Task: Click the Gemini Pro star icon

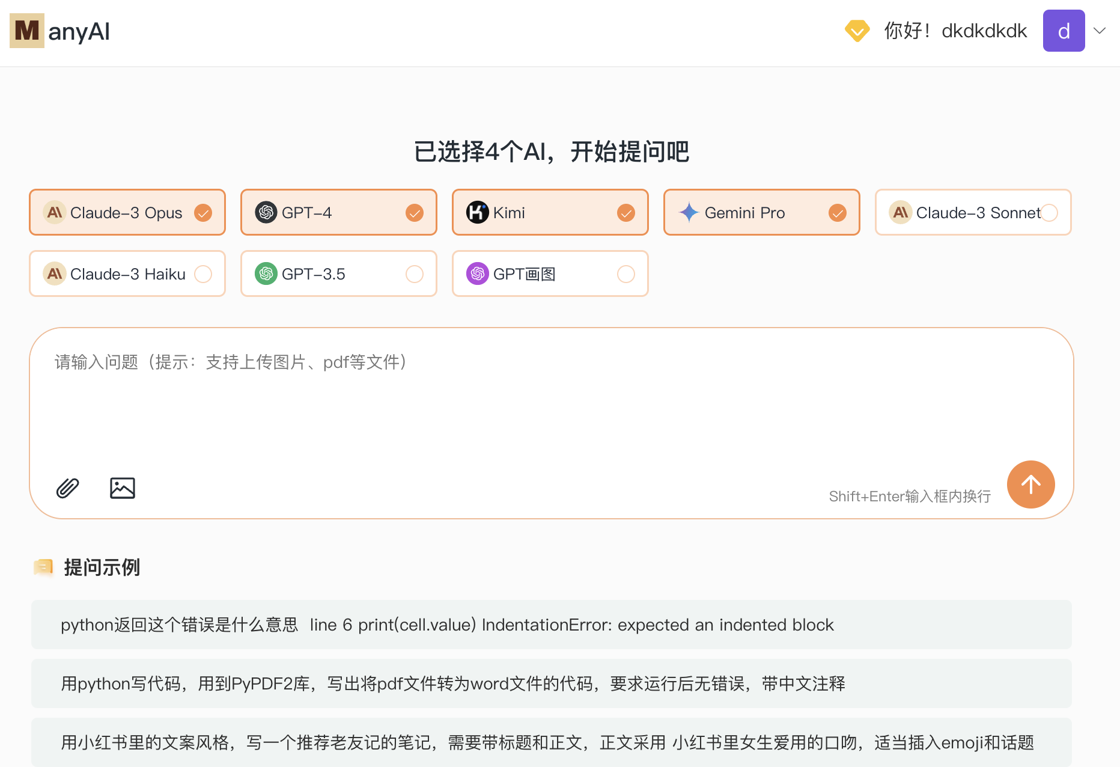Action: pos(689,212)
